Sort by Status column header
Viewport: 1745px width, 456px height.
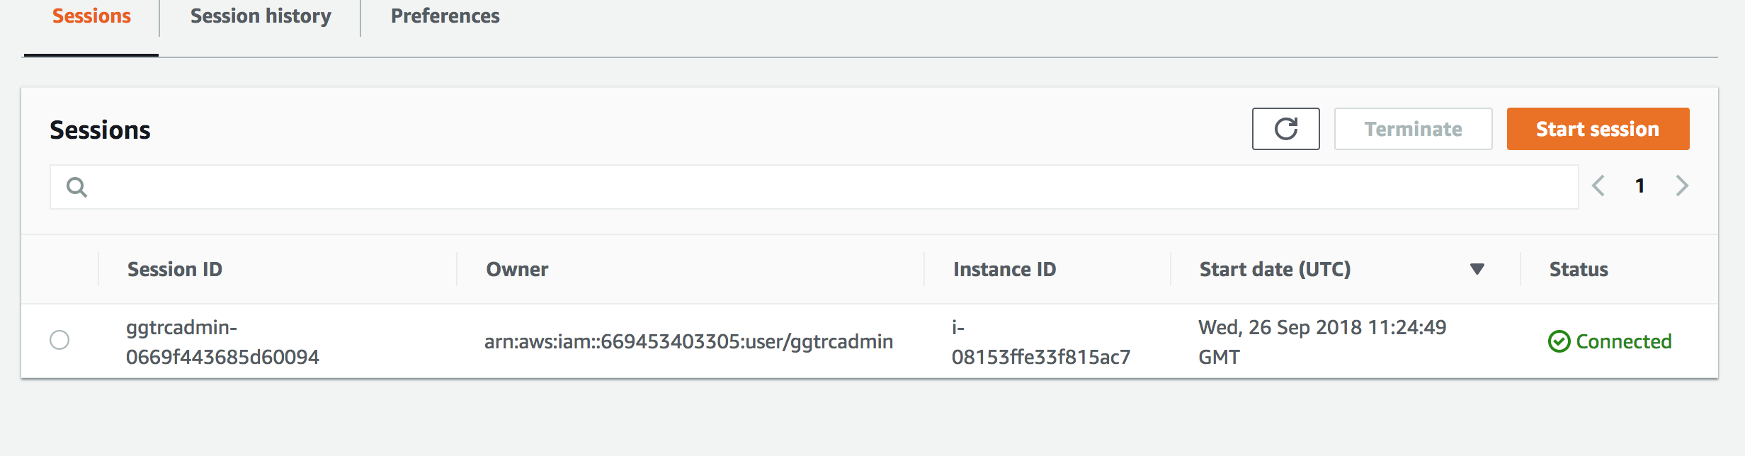pyautogui.click(x=1579, y=269)
